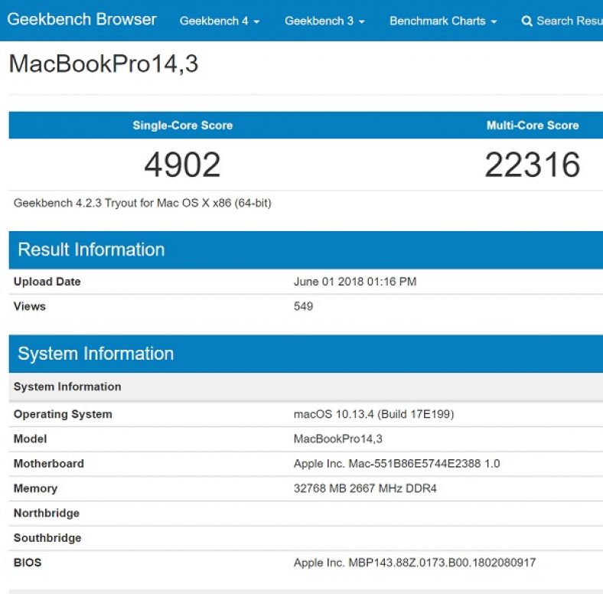
Task: Select the MBP143.88Z.0173.B00 BIOS value
Action: tap(415, 563)
